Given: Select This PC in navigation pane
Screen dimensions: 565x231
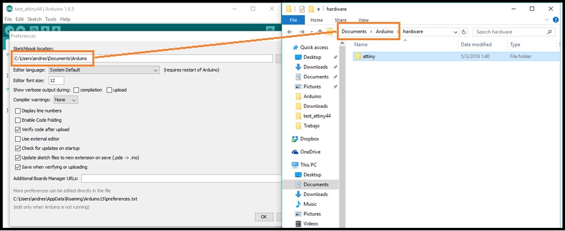Looking at the screenshot, I should pos(304,164).
